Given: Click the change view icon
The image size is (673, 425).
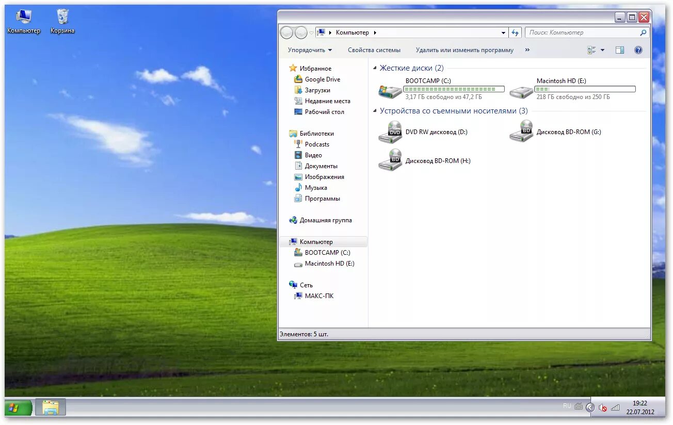Looking at the screenshot, I should click(x=591, y=50).
